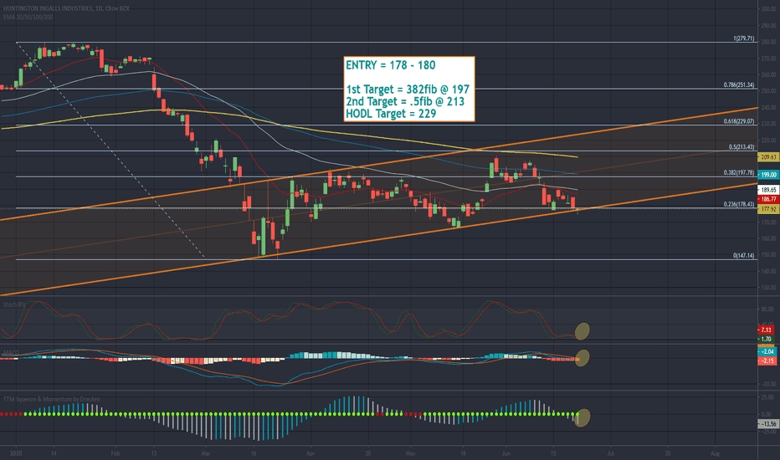The width and height of the screenshot is (780, 460).
Task: Click the Feb label on the time axis
Action: click(115, 453)
